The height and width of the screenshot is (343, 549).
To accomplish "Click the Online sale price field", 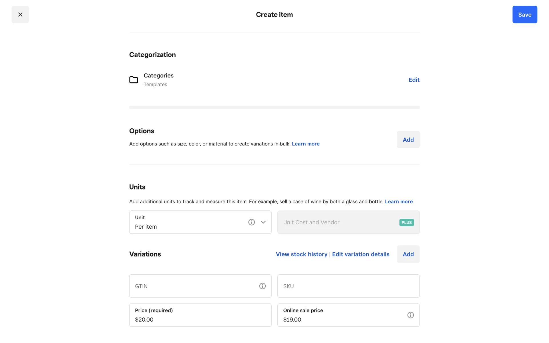I will point(340,315).
